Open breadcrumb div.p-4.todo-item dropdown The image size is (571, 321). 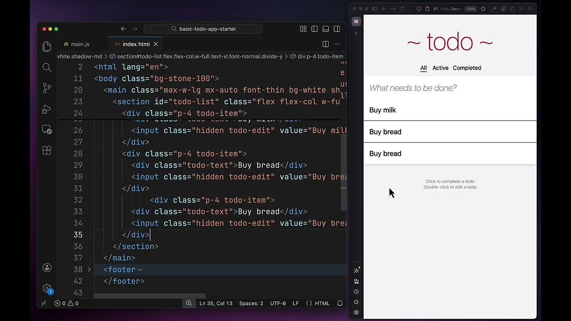[317, 56]
